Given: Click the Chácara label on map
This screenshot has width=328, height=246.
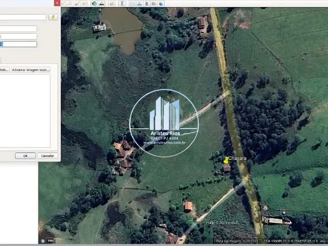Looking at the screenshot, I should 237,158.
